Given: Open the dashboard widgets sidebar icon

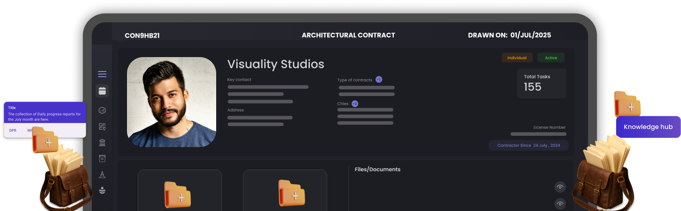Looking at the screenshot, I should tap(102, 127).
